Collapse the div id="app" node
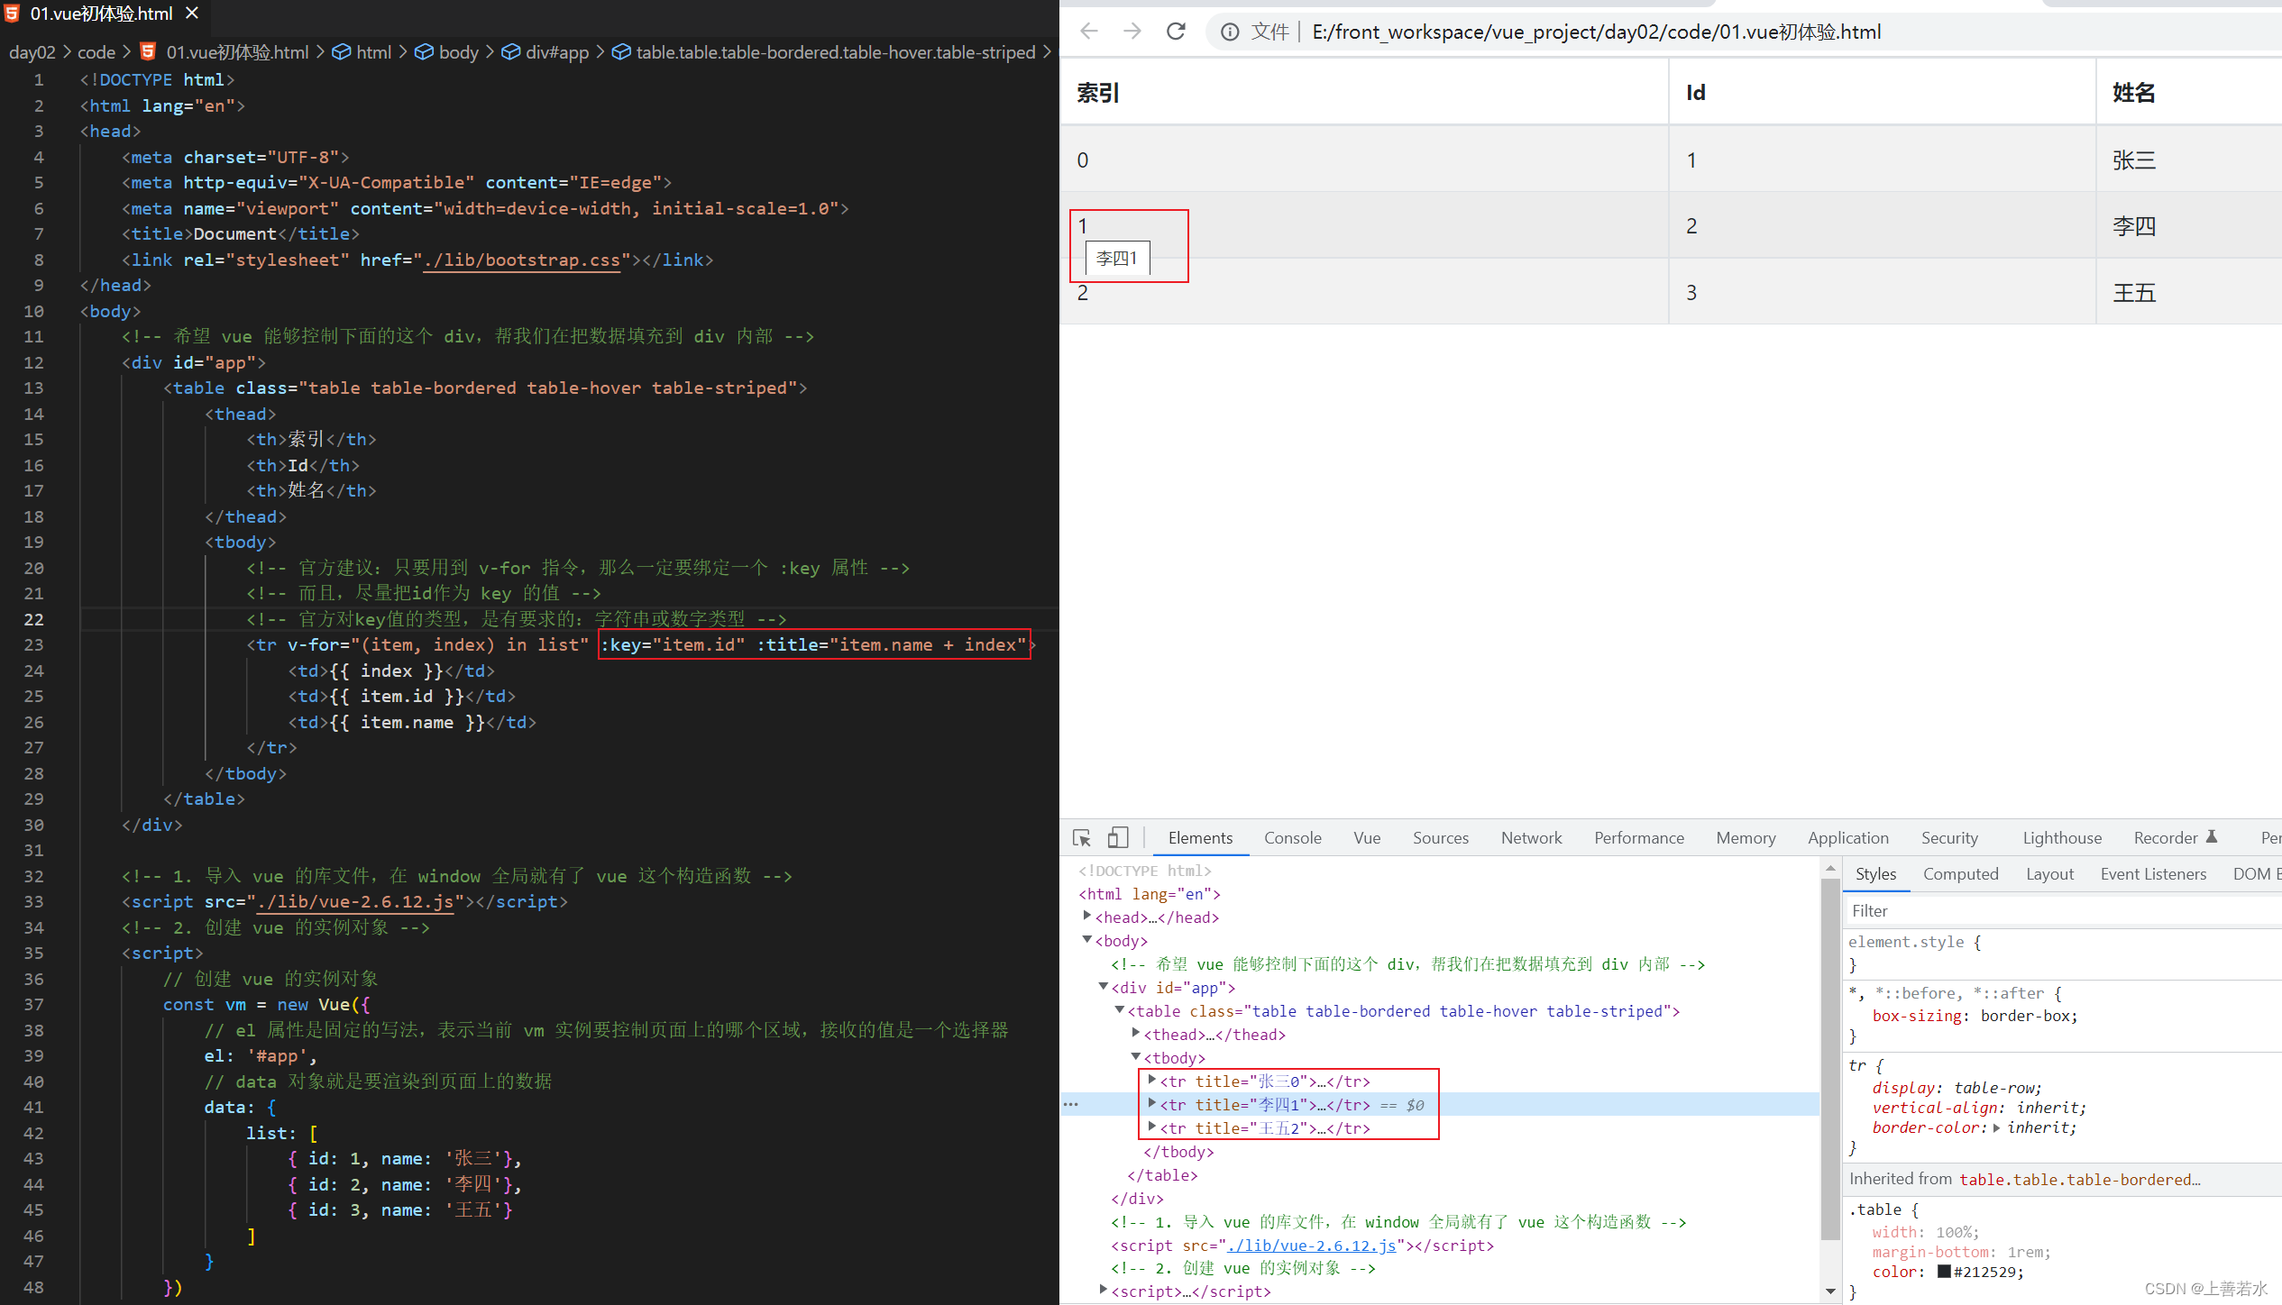The height and width of the screenshot is (1305, 2282). click(1103, 986)
